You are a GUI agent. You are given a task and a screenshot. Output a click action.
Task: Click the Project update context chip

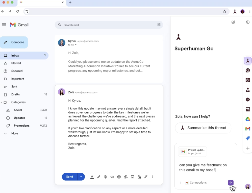193,152
